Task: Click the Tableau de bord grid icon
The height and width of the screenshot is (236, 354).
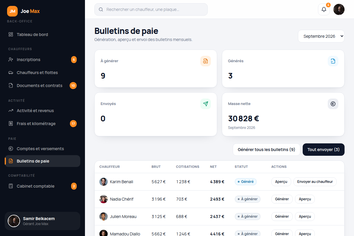Action: coord(11,35)
